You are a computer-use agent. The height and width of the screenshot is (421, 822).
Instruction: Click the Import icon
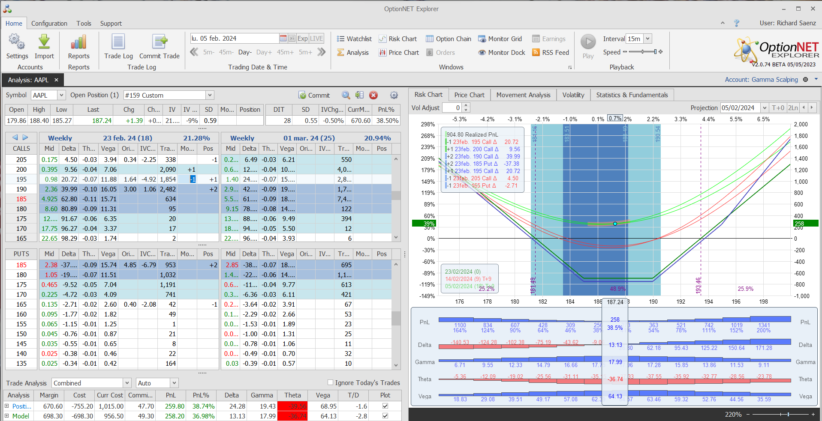(x=44, y=46)
